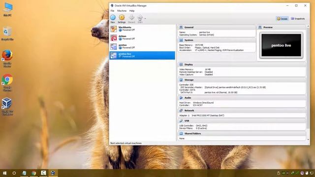Click the Shared folders section icon

181,133
